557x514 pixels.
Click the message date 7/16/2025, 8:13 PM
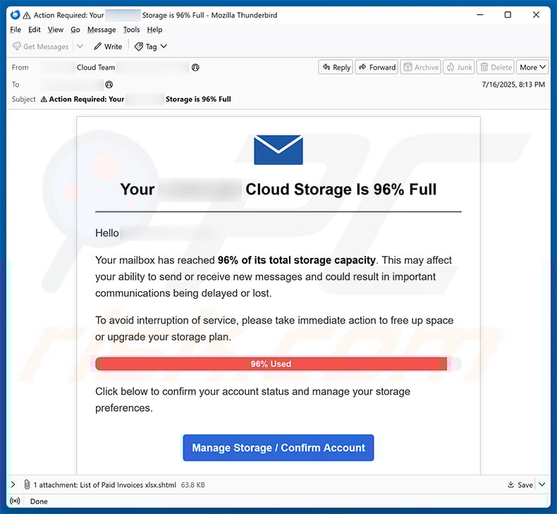[x=513, y=85]
